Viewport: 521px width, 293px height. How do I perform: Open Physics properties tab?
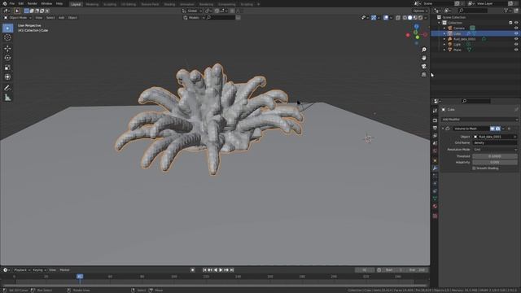click(x=435, y=183)
